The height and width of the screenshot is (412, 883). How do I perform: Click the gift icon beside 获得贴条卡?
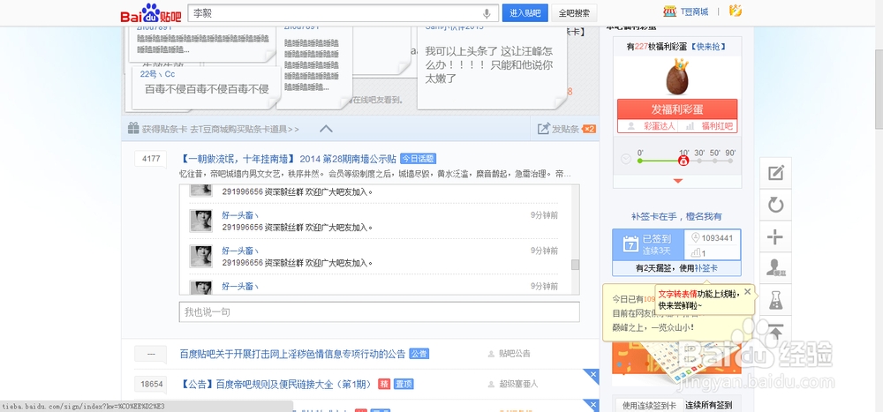point(133,128)
